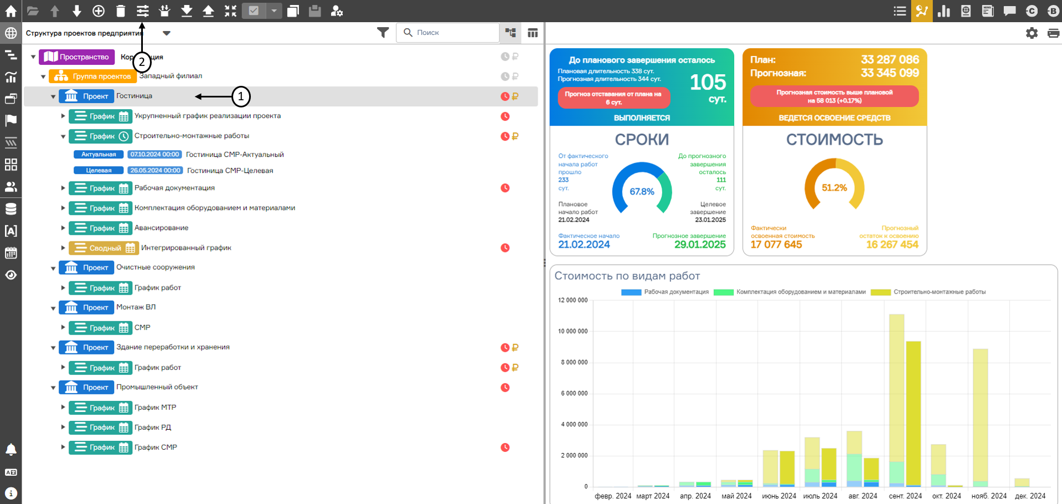Collapse the Гостиница project node
The height and width of the screenshot is (504, 1062).
tap(53, 96)
